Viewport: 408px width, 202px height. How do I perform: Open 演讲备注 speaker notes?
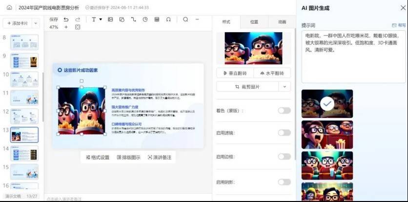[x=160, y=157]
